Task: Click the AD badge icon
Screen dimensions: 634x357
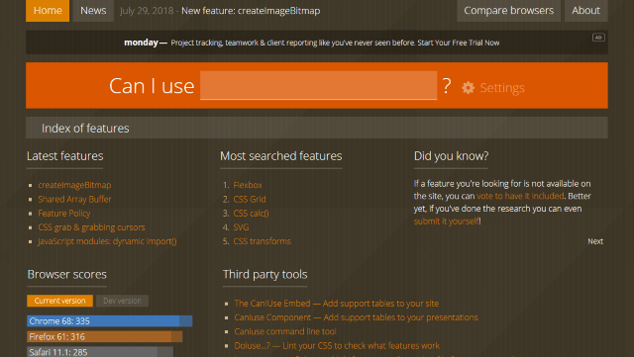Action: click(x=598, y=38)
